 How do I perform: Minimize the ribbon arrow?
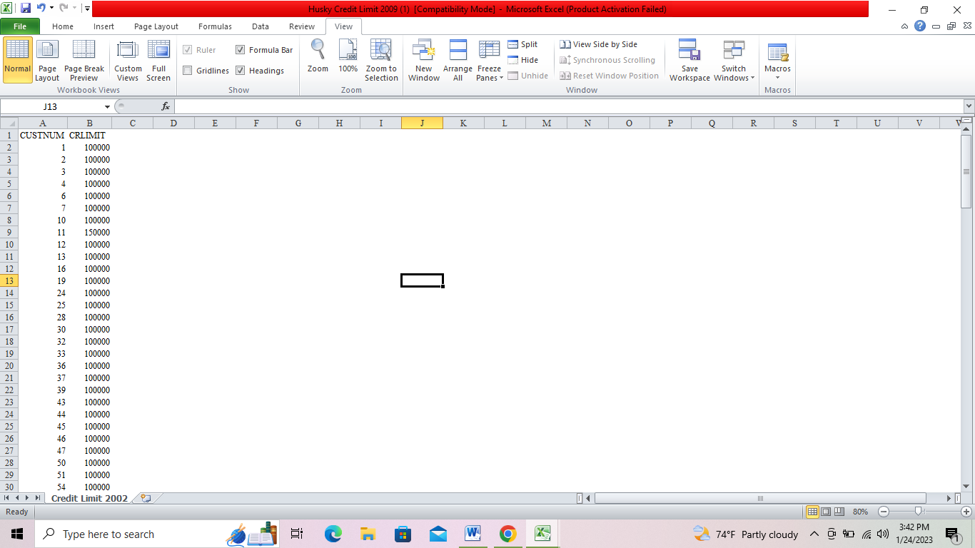tap(905, 26)
